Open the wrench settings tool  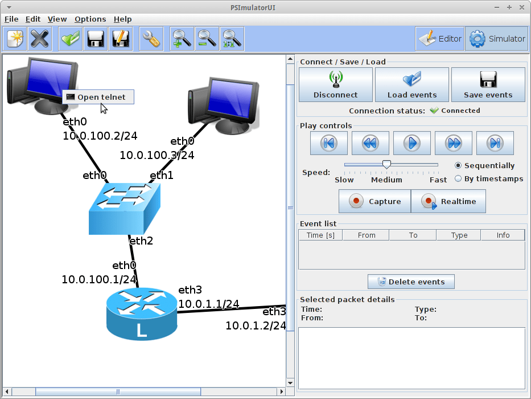(151, 38)
